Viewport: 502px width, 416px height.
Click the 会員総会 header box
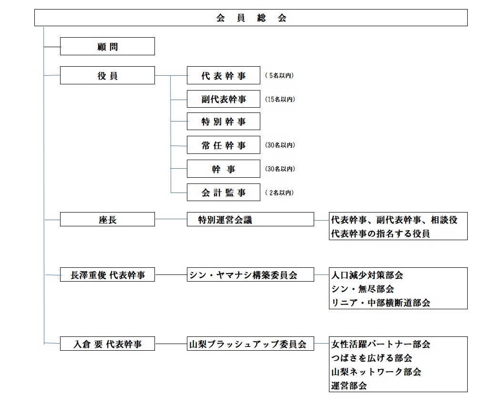click(x=251, y=18)
